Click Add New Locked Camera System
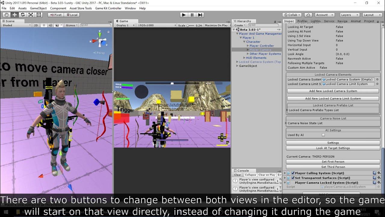 click(333, 91)
